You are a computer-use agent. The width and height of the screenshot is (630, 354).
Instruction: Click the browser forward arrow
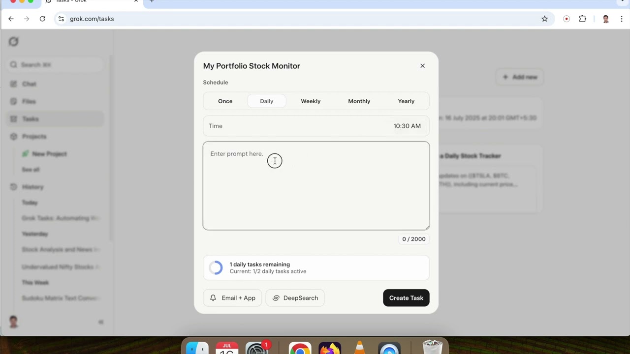[27, 19]
